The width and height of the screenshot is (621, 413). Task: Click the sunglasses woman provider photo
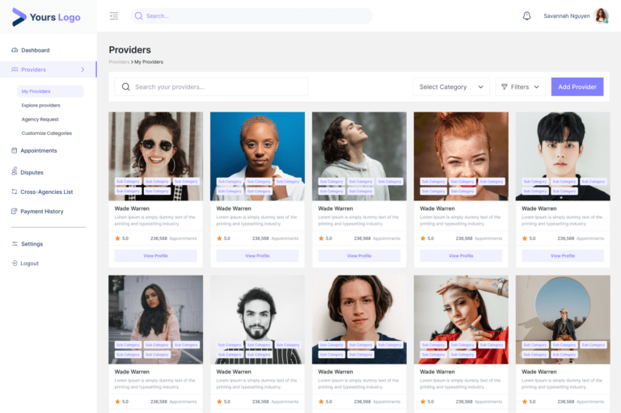click(155, 145)
